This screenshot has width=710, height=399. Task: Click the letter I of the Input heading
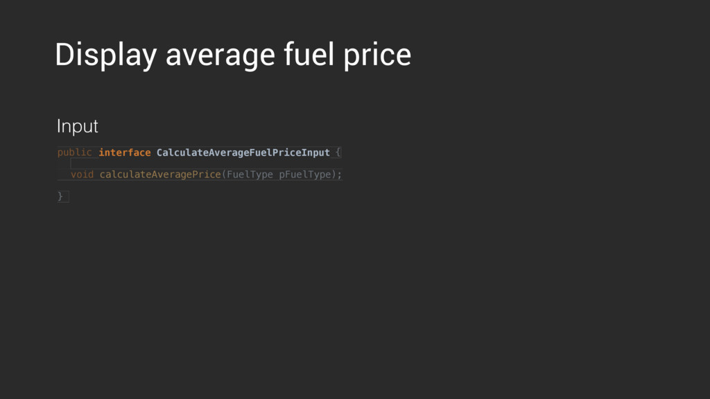click(58, 125)
